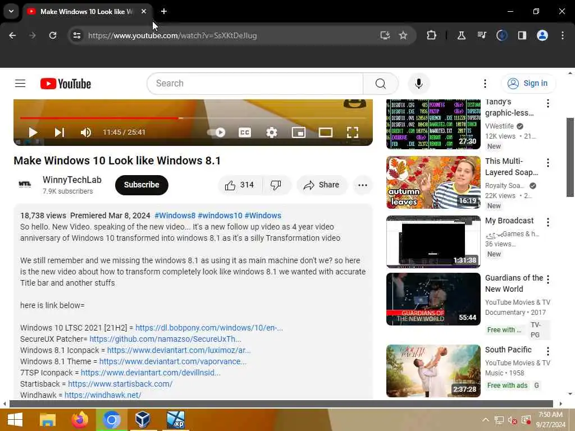This screenshot has height=431, width=575.
Task: Open the bobpony Windows 10 LTSC link
Action: coord(209,328)
